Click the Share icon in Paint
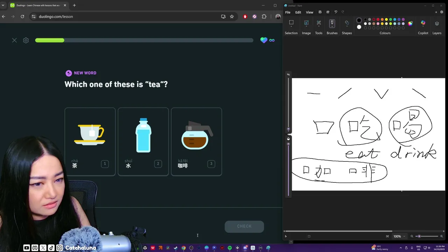The height and width of the screenshot is (252, 448). [x=328, y=12]
